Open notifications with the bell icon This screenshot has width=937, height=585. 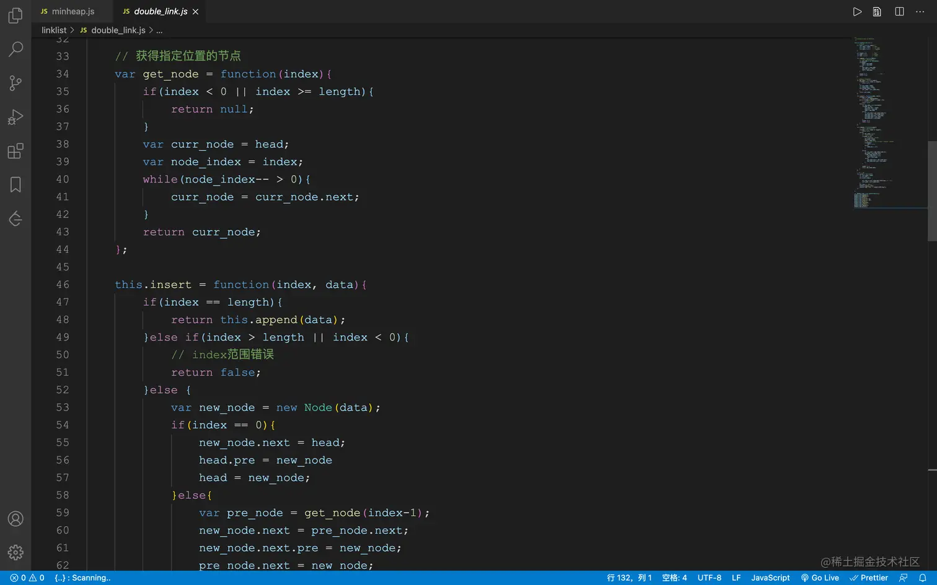pos(923,578)
